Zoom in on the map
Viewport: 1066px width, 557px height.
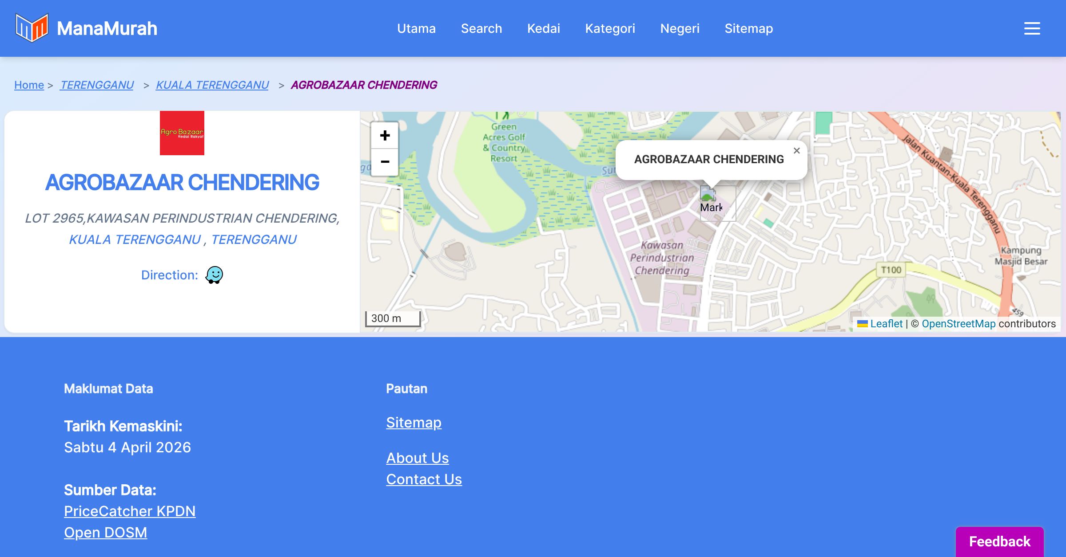pos(385,135)
